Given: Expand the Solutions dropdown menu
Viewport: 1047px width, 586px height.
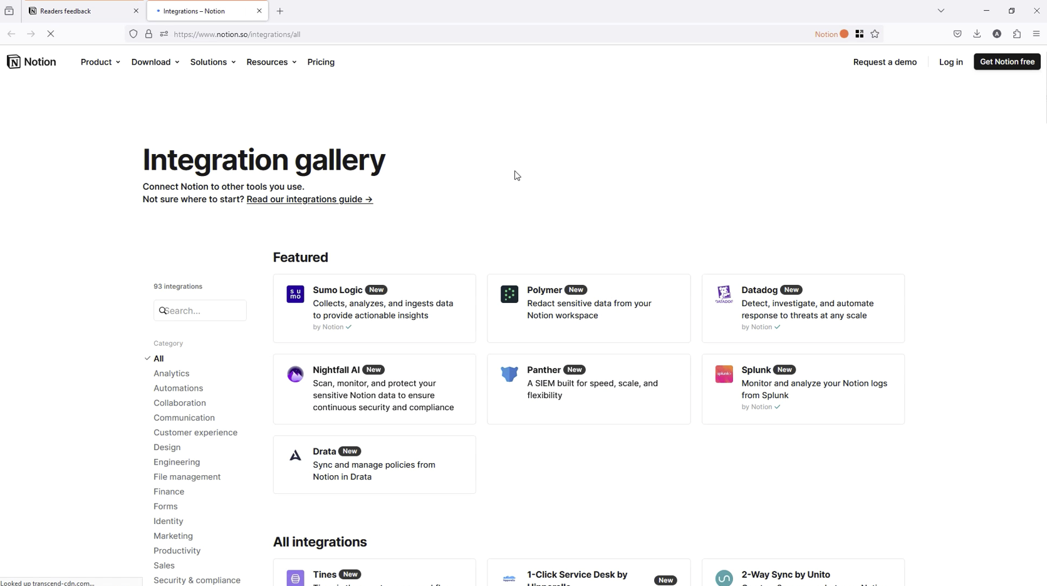Looking at the screenshot, I should point(212,62).
